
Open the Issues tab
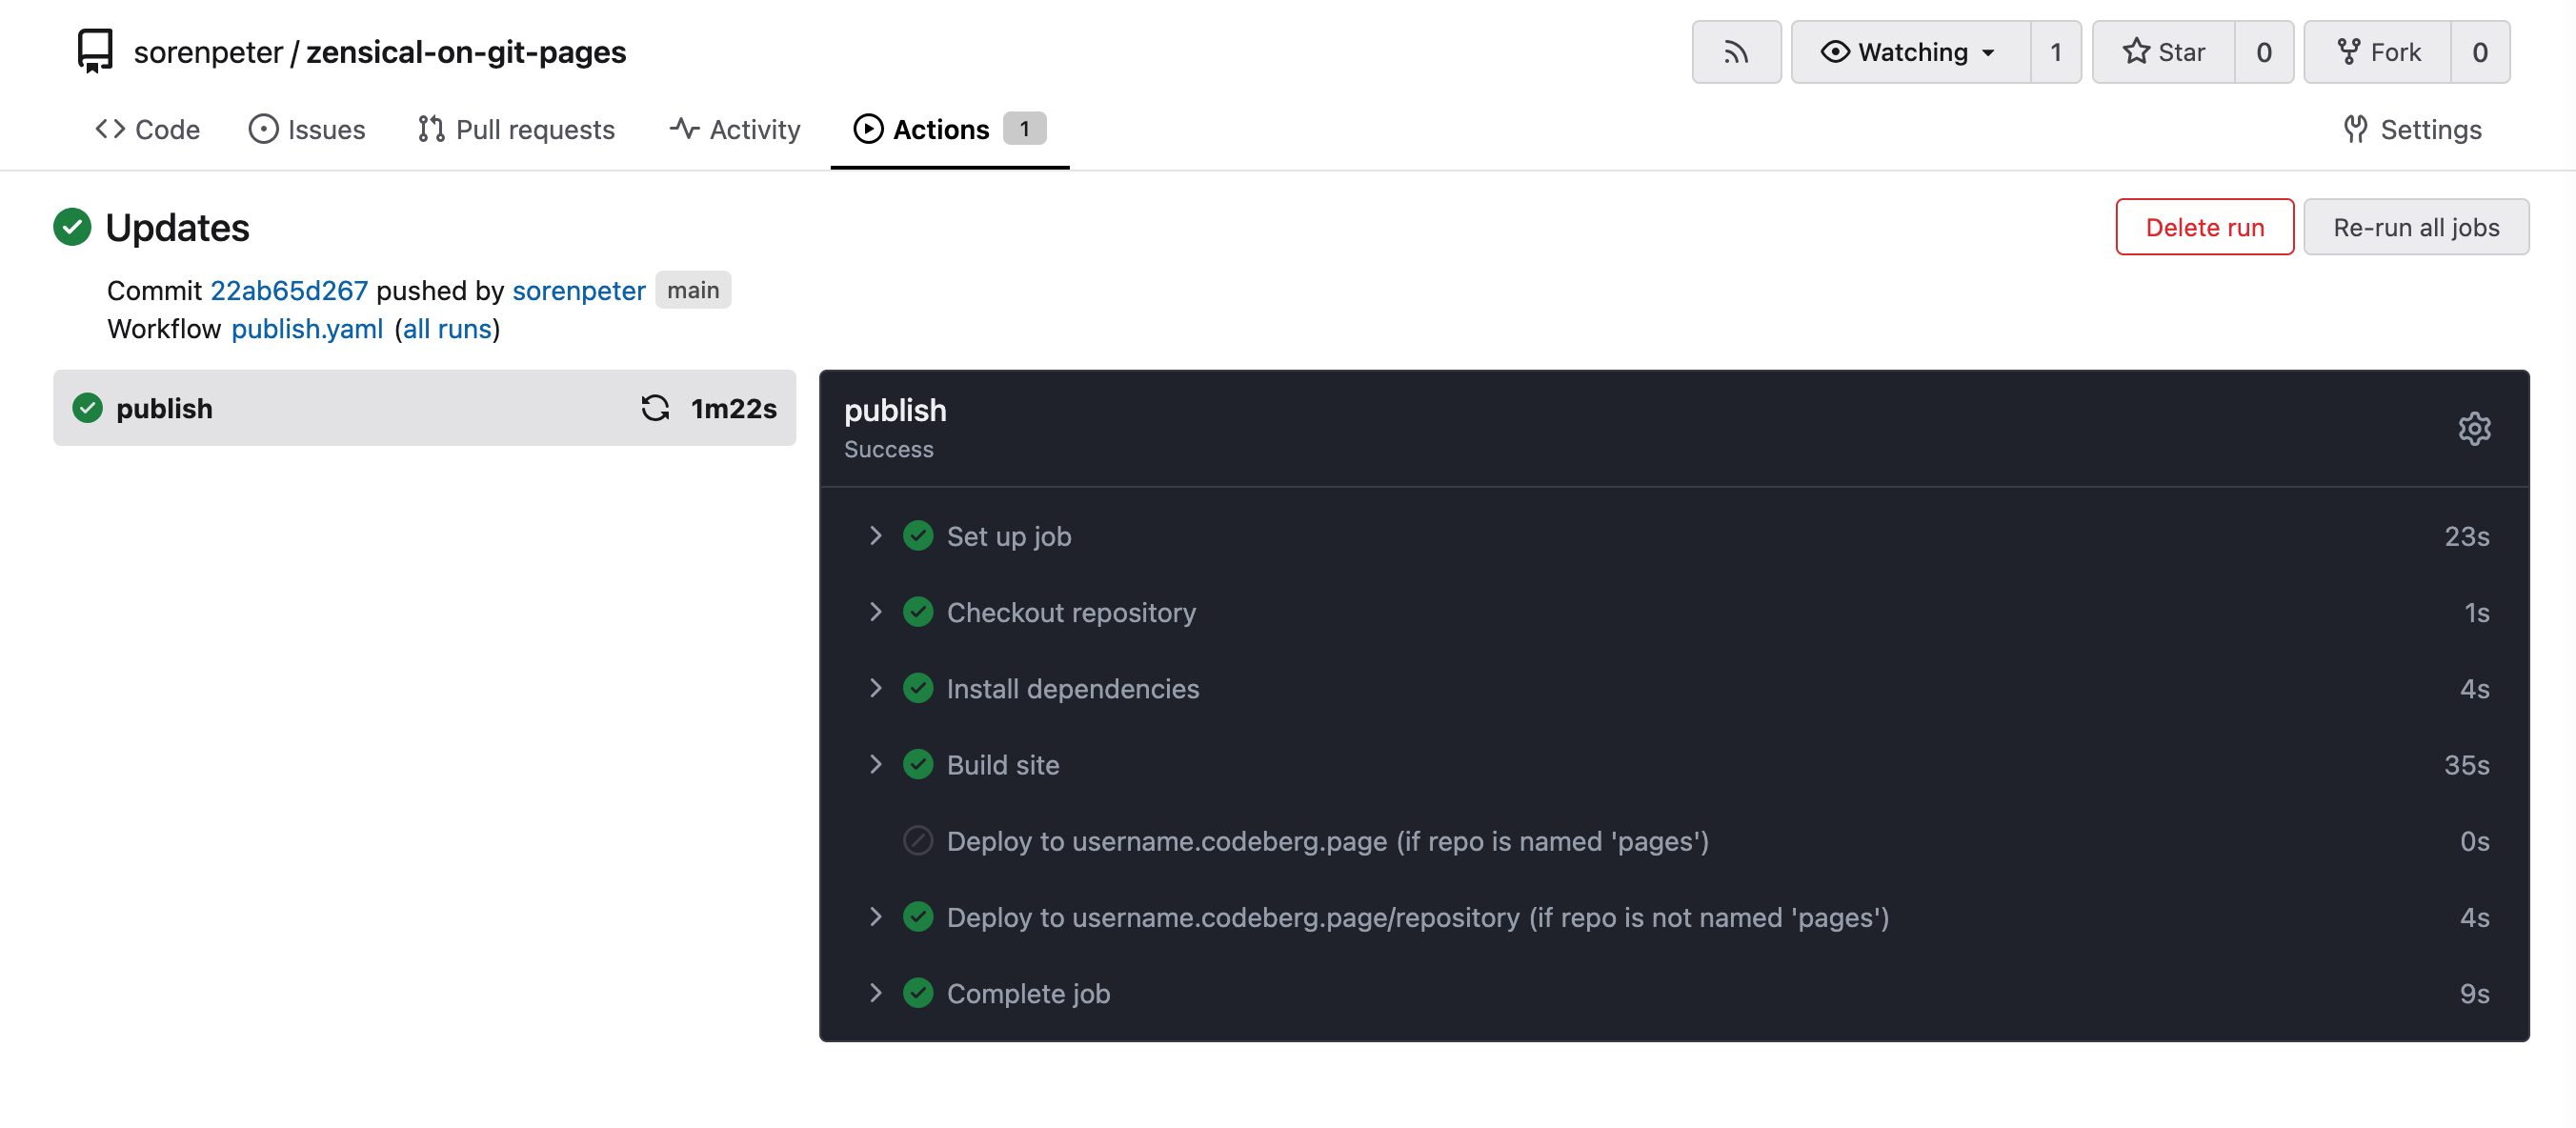(307, 129)
